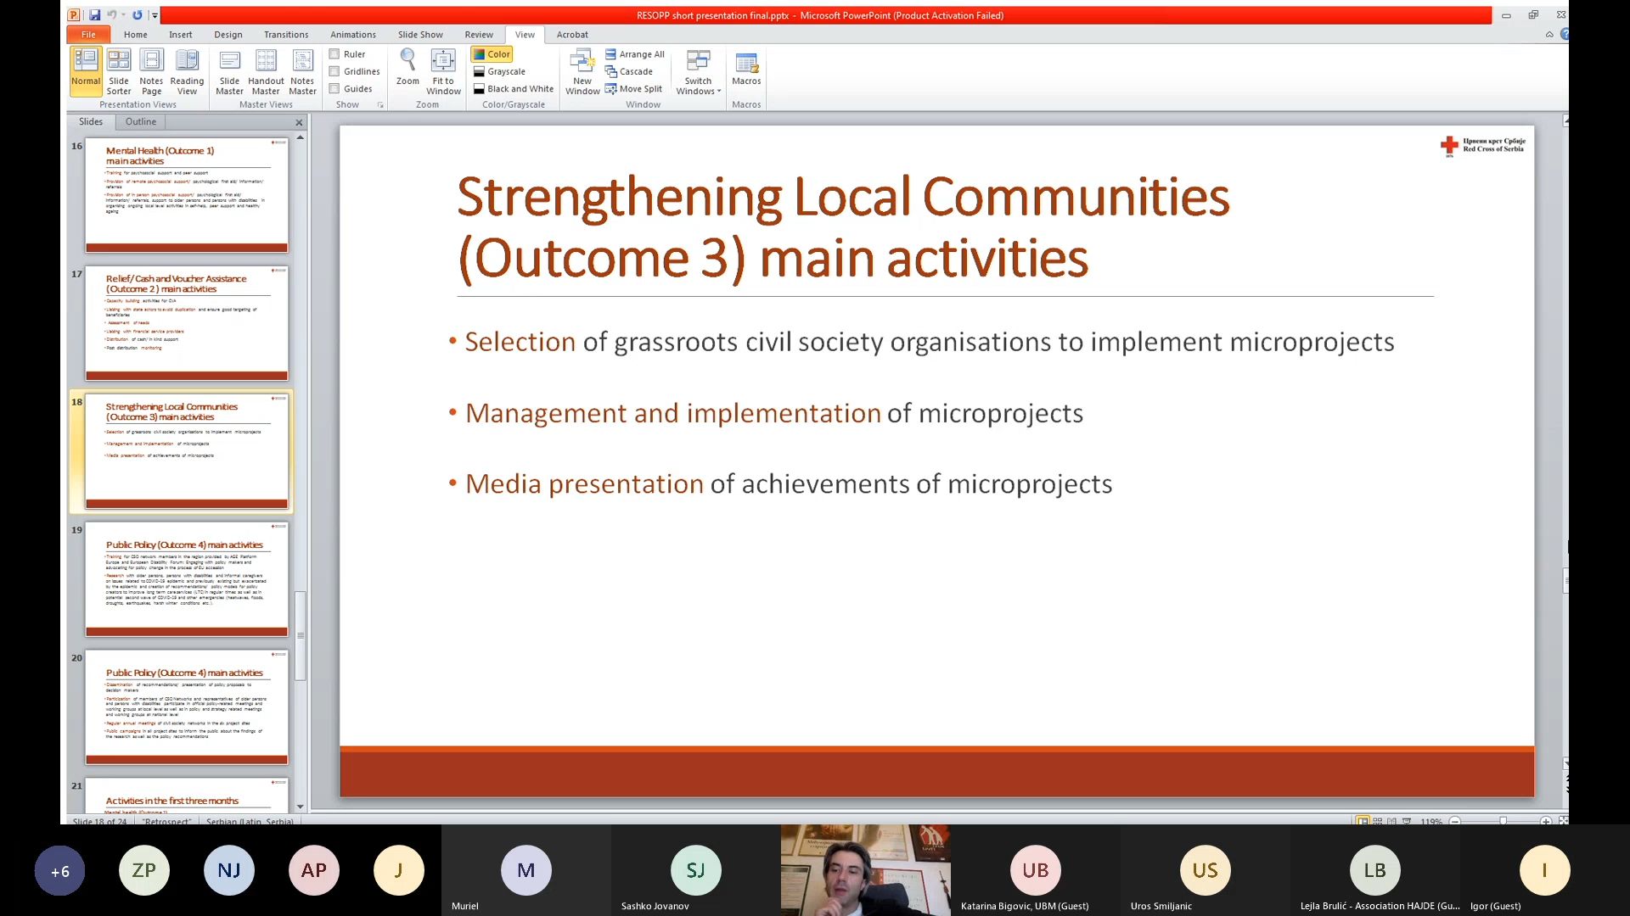The image size is (1630, 916).
Task: Click Reading View icon in status bar
Action: [1391, 821]
